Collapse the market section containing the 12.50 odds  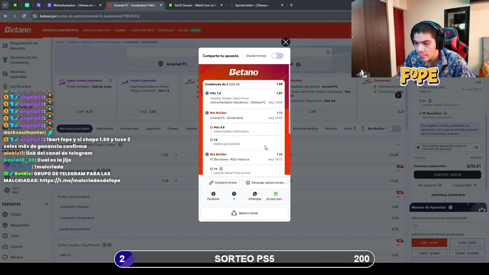398,145
